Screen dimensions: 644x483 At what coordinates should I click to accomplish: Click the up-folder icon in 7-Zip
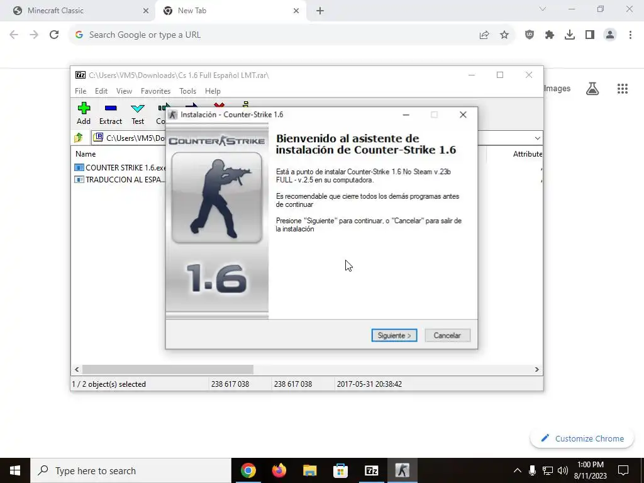79,138
